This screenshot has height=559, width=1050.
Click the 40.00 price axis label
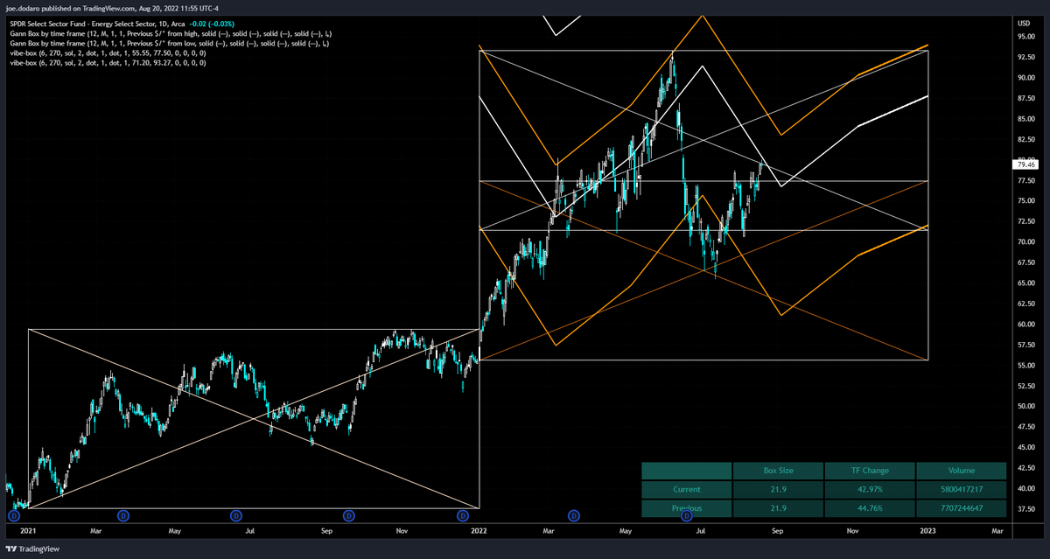[1025, 489]
